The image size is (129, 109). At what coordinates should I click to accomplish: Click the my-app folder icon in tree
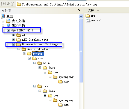click(29, 54)
